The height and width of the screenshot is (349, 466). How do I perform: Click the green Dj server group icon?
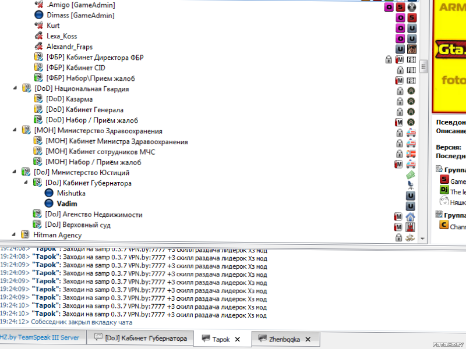(444, 191)
